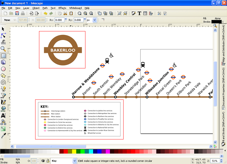The image size is (227, 164).
Task: Click the Open file folder icon
Action: (11, 14)
